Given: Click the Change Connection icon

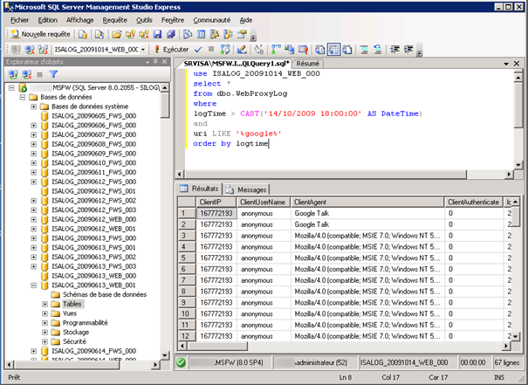Looking at the screenshot, I should pyautogui.click(x=43, y=50).
